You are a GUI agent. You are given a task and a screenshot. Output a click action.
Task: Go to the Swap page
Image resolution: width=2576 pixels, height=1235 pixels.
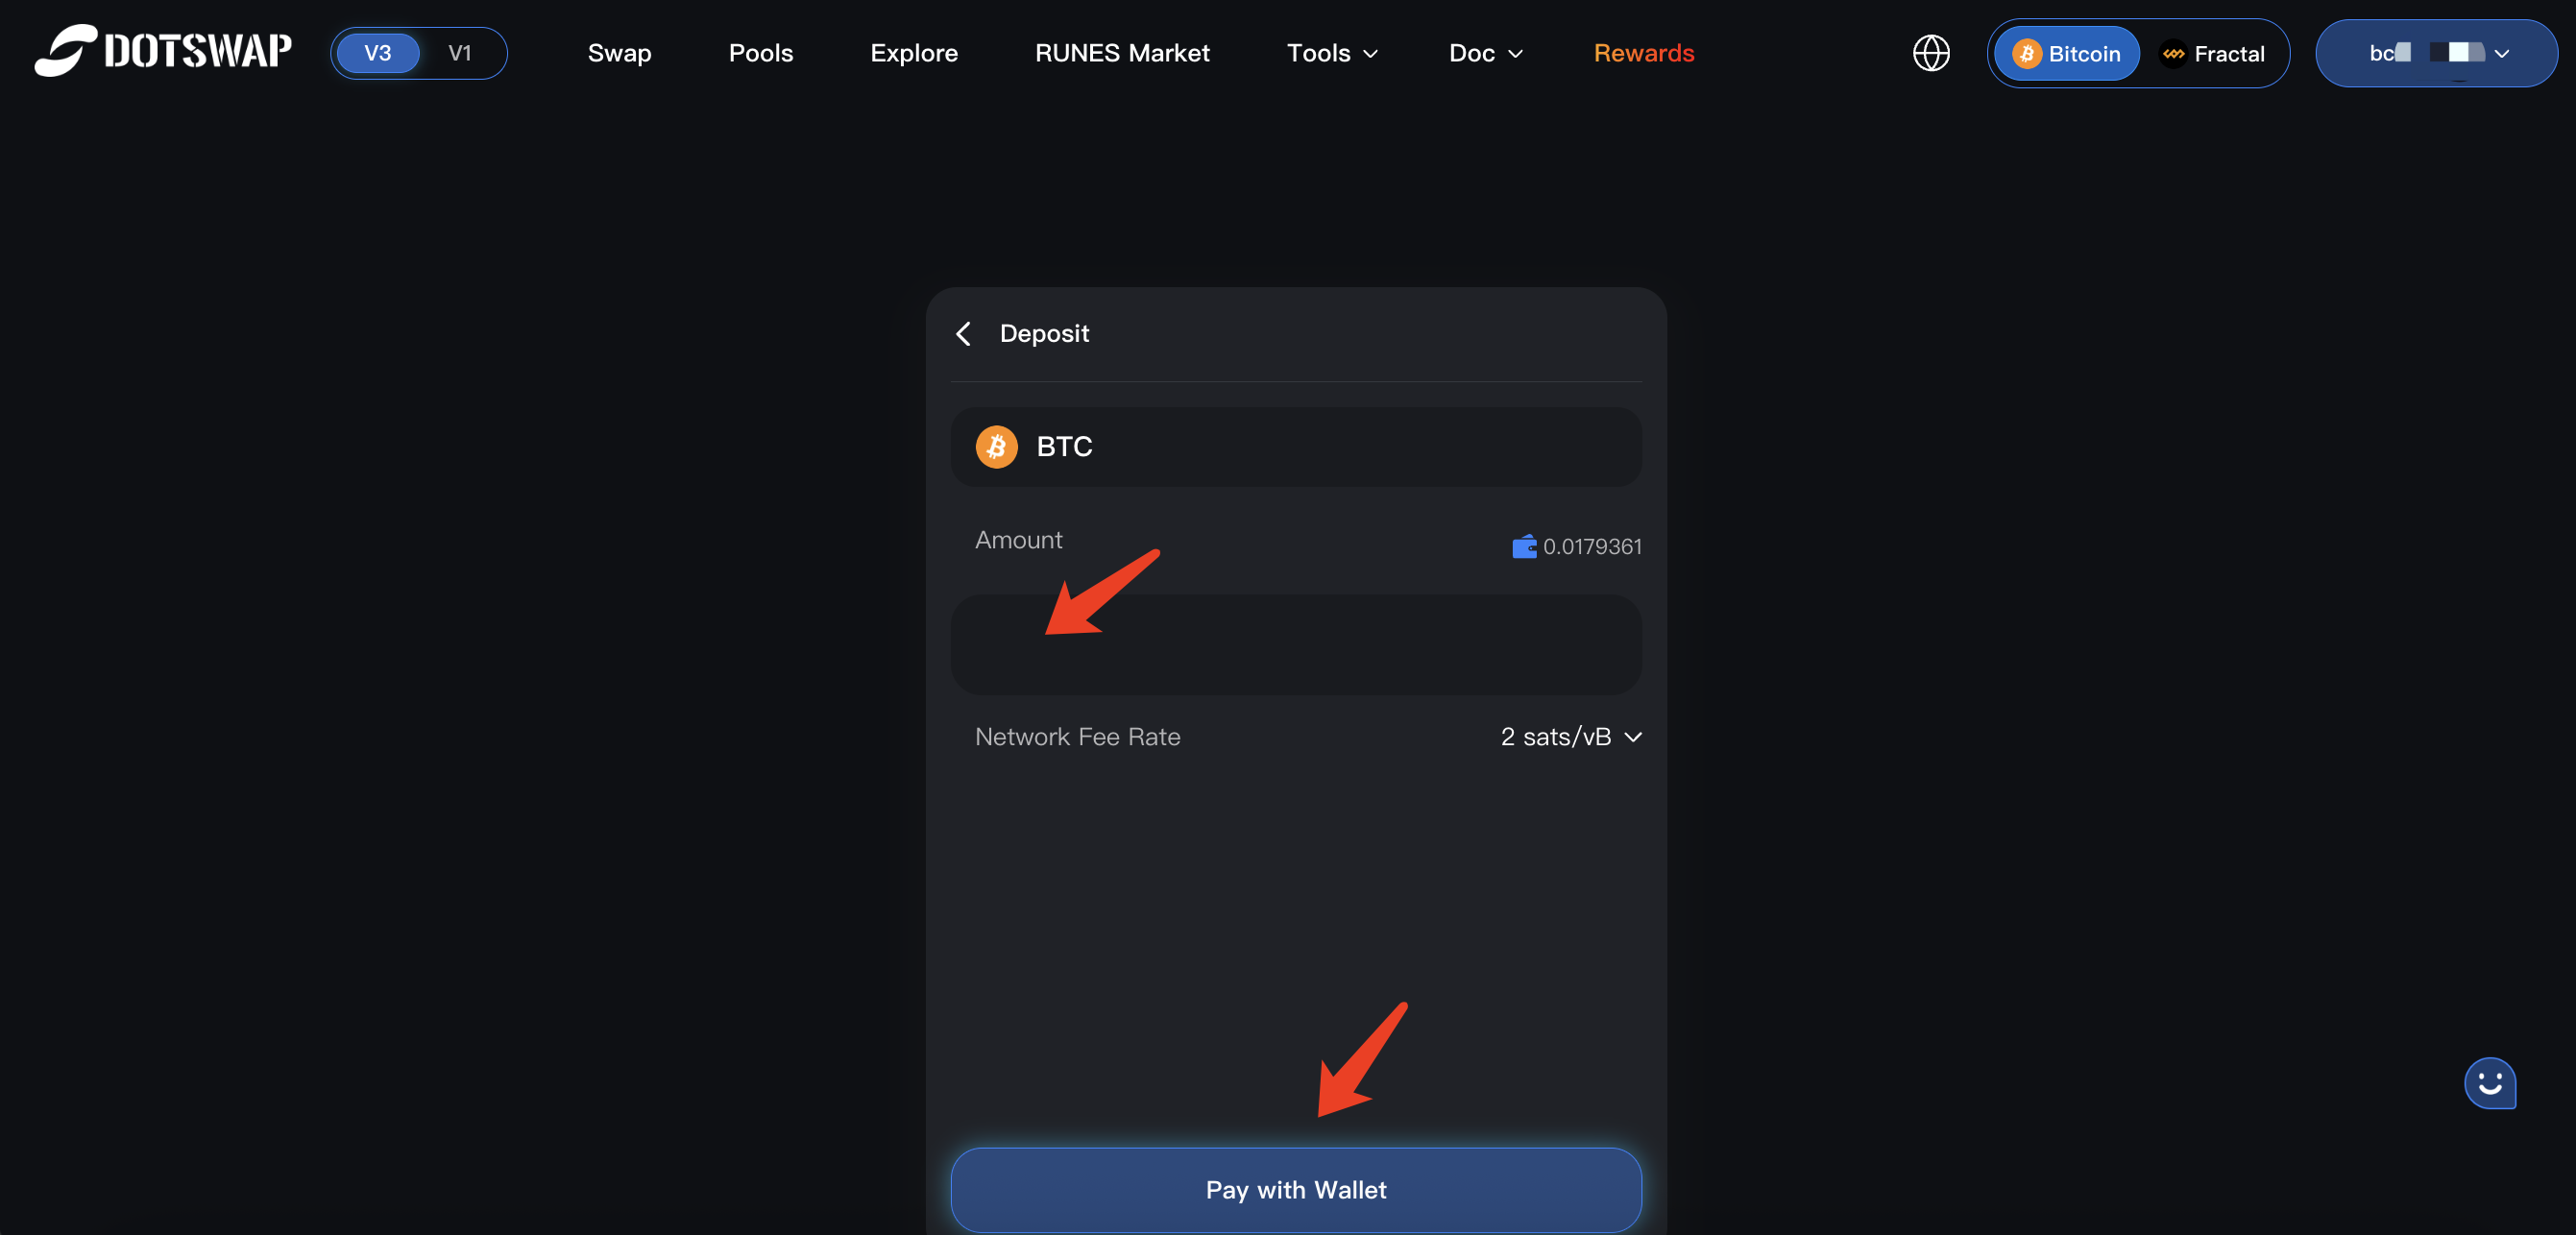pyautogui.click(x=619, y=53)
